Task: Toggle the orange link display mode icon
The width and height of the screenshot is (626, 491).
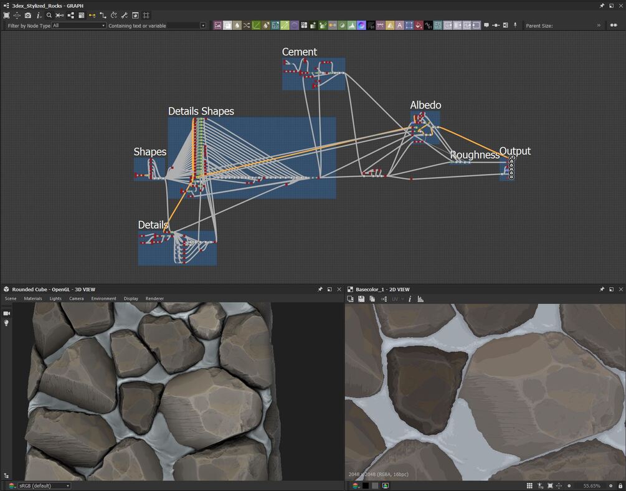Action: tap(92, 15)
